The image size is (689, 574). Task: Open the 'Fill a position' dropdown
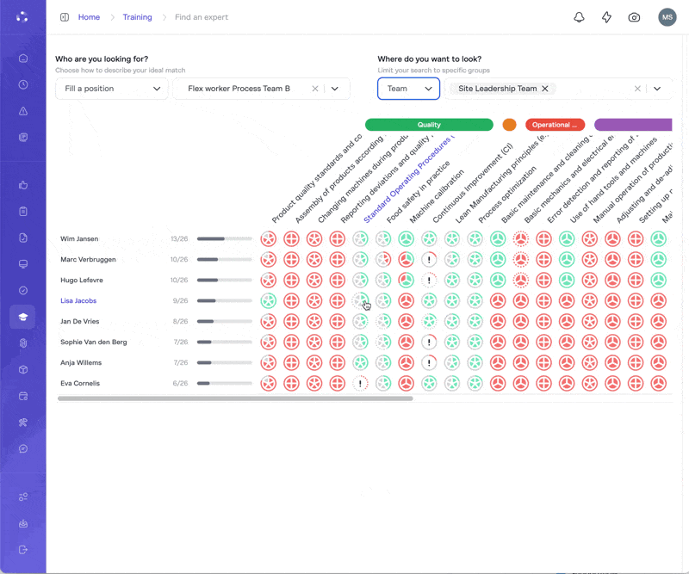click(x=112, y=89)
